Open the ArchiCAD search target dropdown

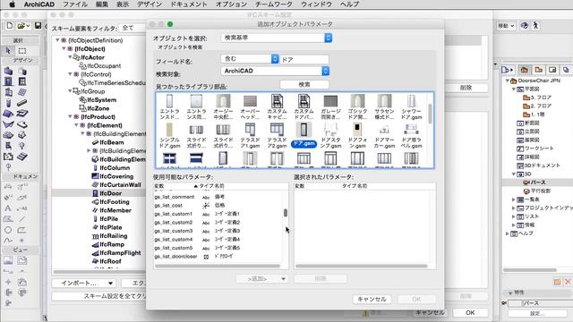(x=275, y=71)
